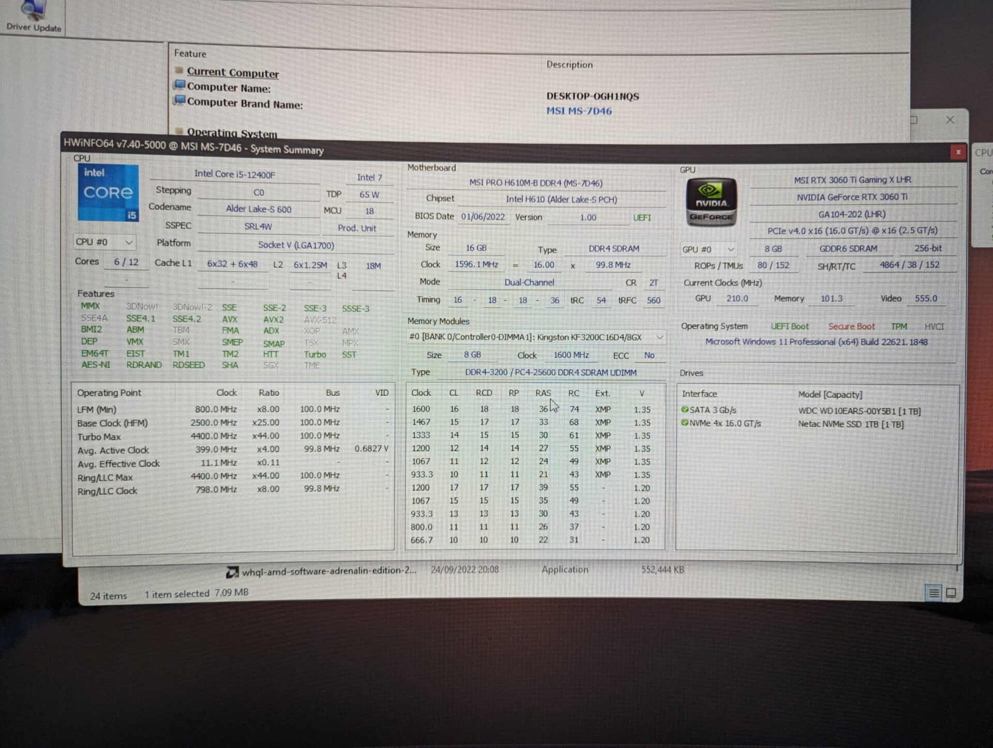Image resolution: width=993 pixels, height=748 pixels.
Task: Click the Windows 11 Professional build text
Action: 816,342
